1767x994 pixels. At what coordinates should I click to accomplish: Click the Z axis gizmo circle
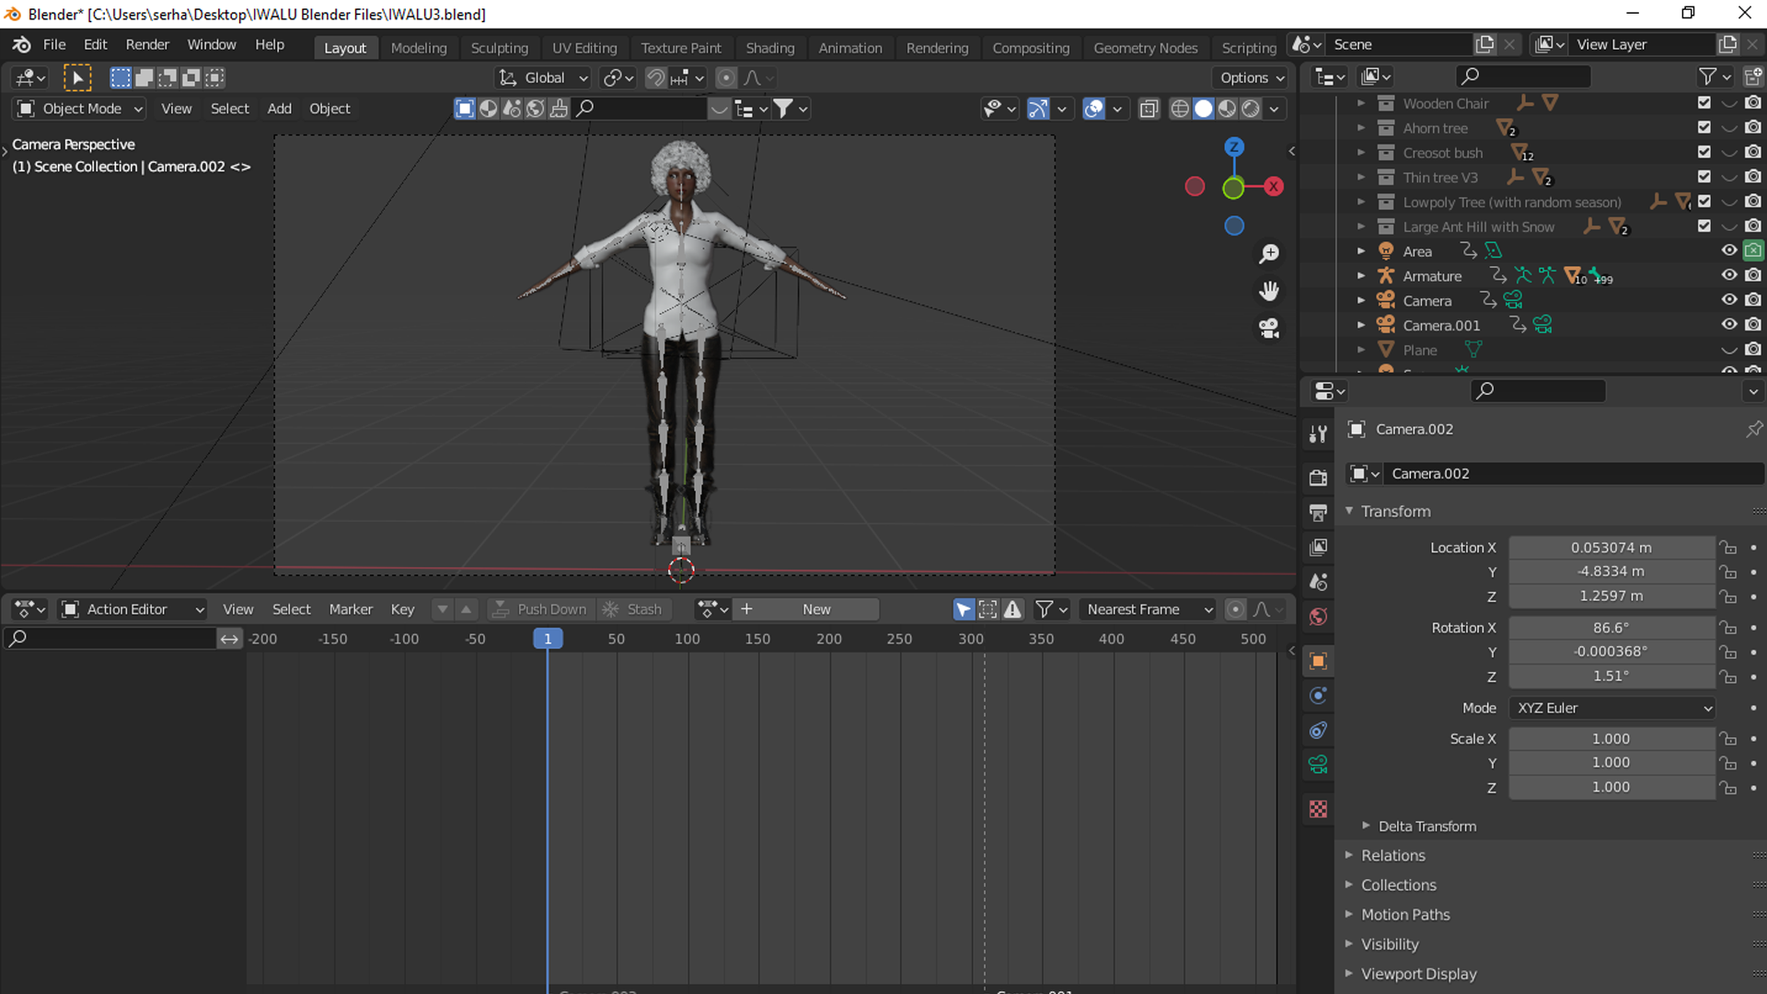click(x=1234, y=147)
